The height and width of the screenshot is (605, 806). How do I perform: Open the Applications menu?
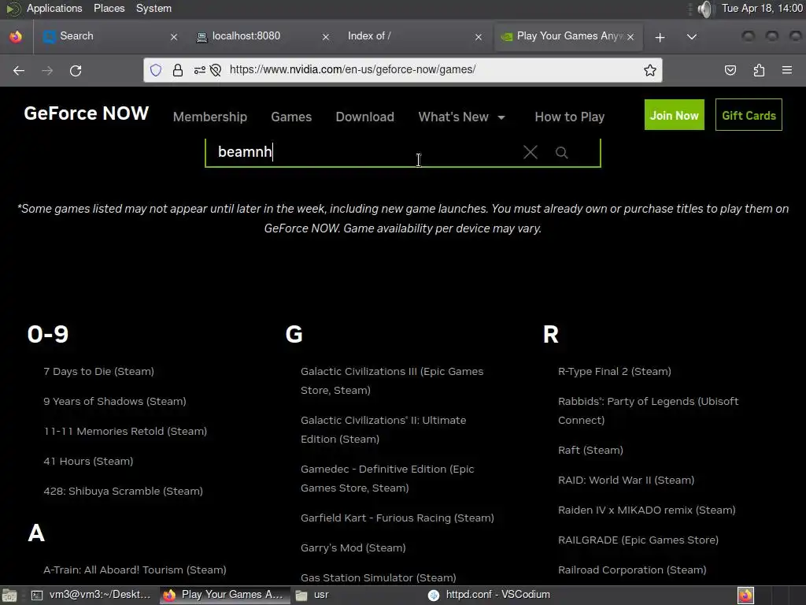[54, 8]
